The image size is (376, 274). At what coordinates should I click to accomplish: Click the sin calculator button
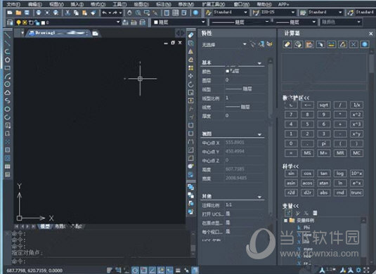pos(291,174)
